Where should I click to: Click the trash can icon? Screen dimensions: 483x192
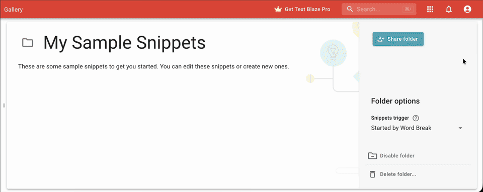click(373, 174)
